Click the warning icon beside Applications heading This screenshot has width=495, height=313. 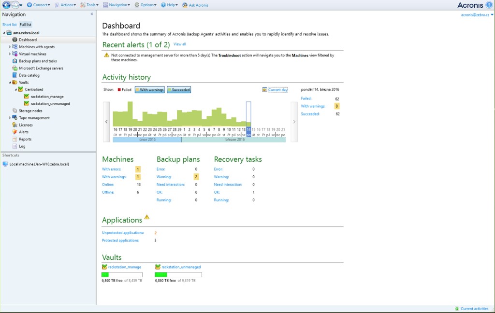point(147,217)
